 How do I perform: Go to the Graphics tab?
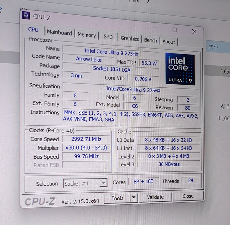130,39
